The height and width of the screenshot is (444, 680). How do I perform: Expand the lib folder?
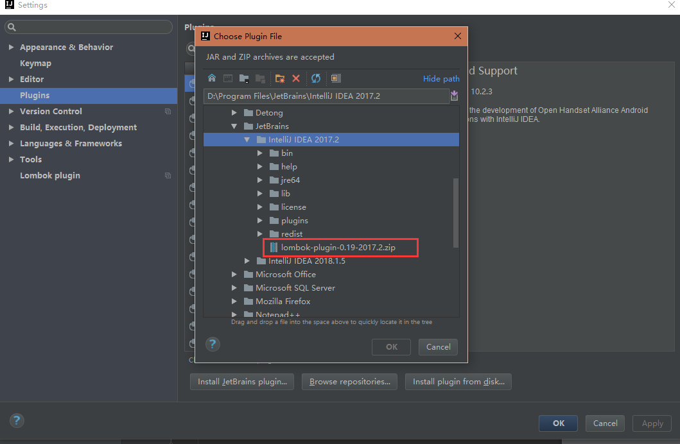(260, 193)
